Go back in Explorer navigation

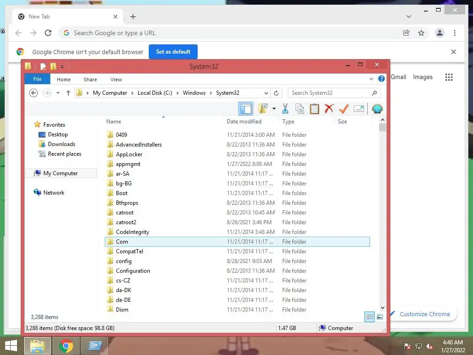[x=33, y=93]
